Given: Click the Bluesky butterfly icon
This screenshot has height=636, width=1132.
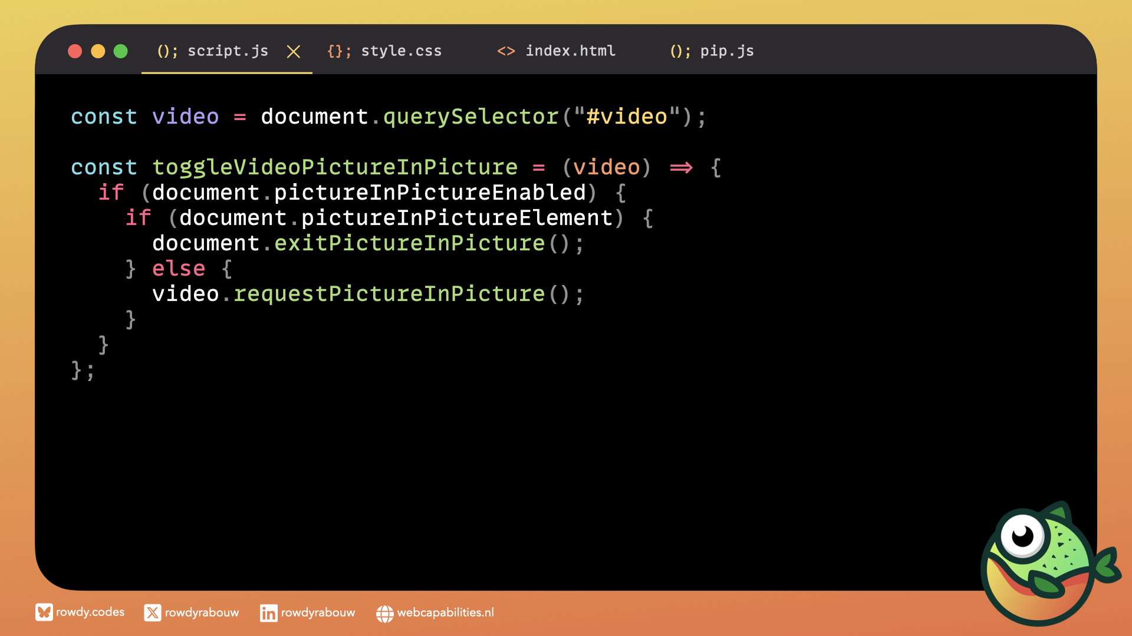Looking at the screenshot, I should (44, 612).
